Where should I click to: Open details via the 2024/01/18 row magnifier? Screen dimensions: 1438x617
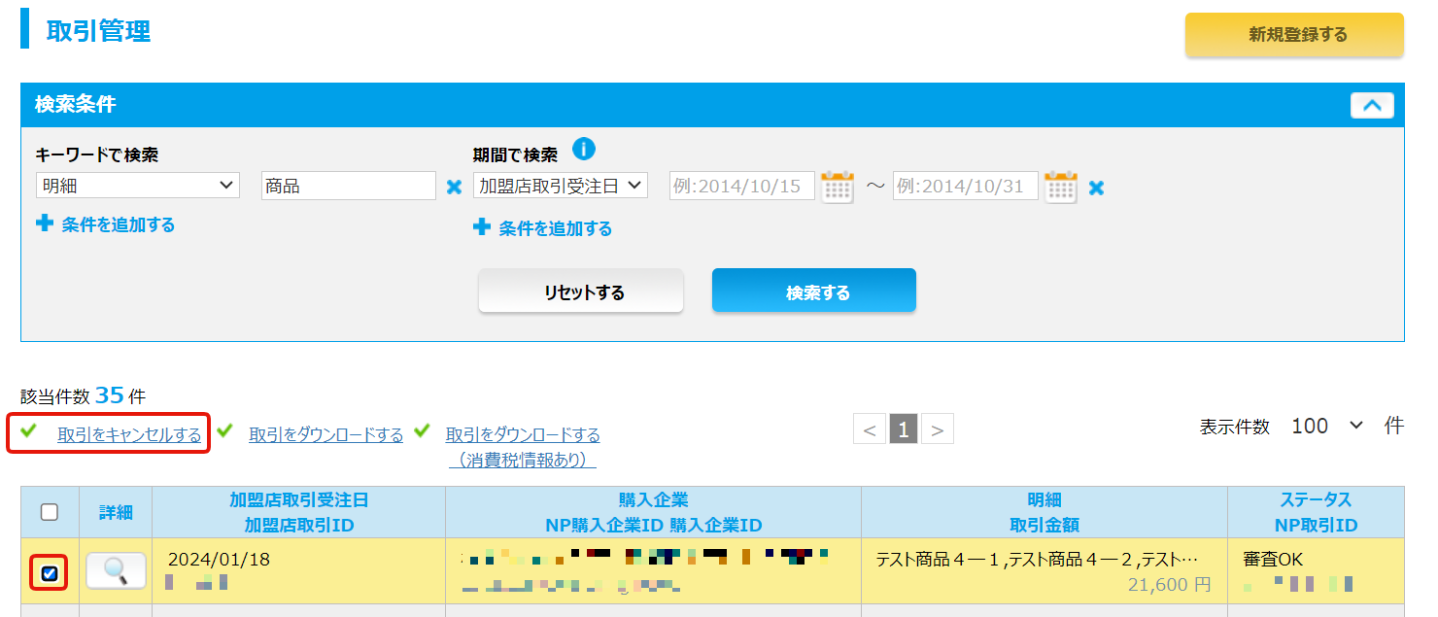(116, 570)
